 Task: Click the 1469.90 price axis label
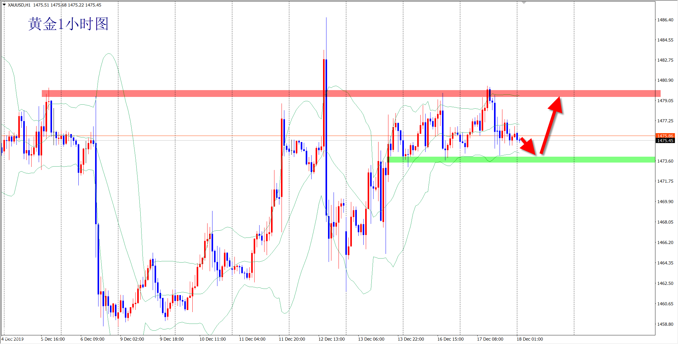(665, 202)
